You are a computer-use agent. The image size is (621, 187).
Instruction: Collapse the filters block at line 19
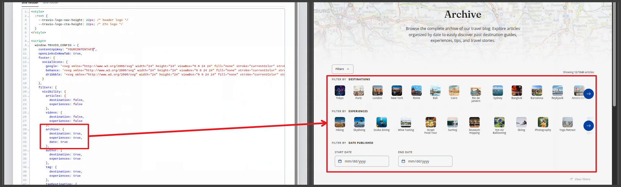pos(28,88)
